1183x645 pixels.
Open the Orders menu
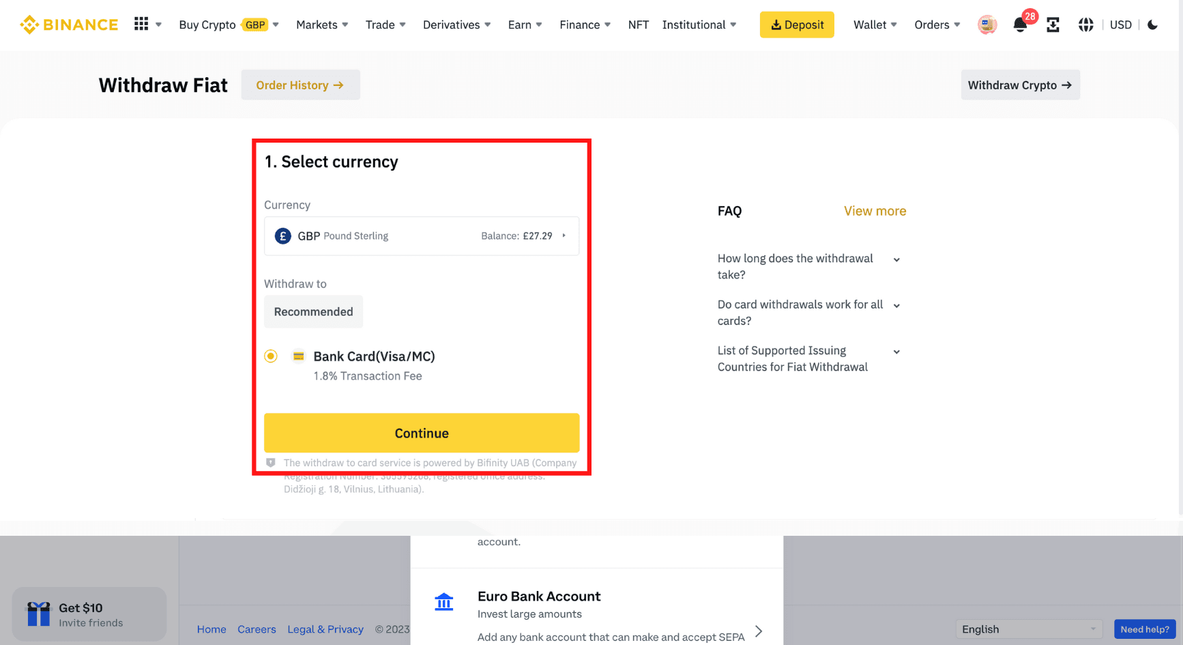click(937, 25)
